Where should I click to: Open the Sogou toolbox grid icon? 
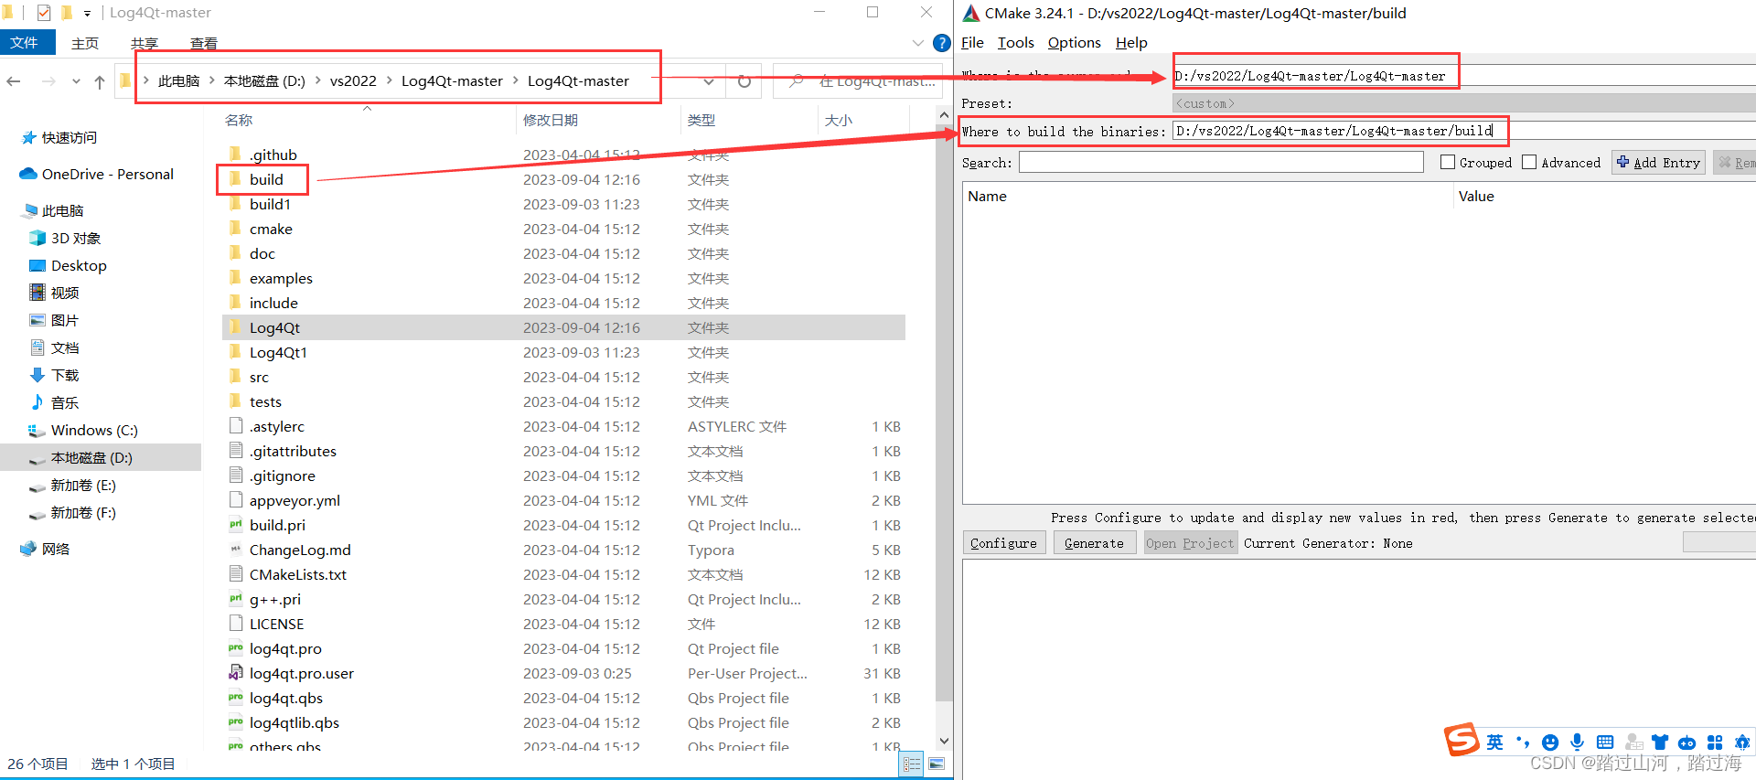tap(1715, 742)
